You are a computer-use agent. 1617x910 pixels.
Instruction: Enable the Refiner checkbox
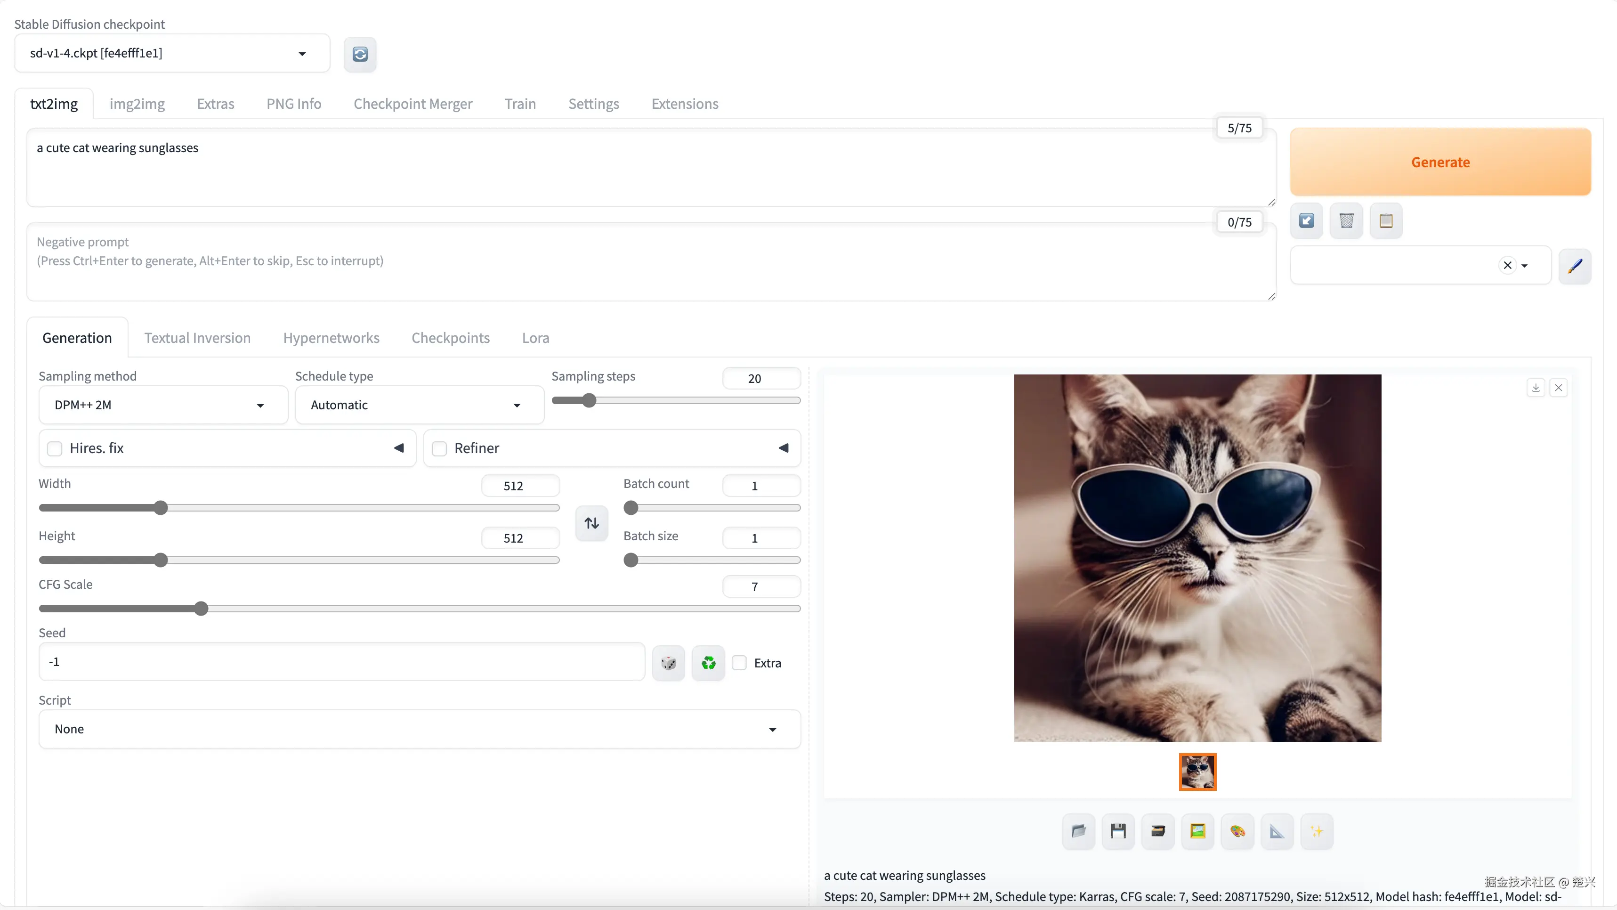point(439,448)
